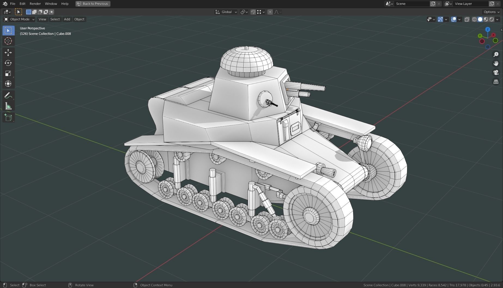Open the File menu
503x288 pixels.
coord(13,4)
